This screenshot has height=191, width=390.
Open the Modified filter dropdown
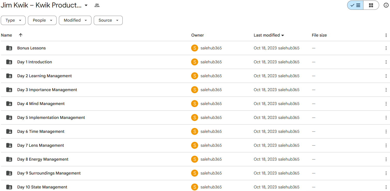pyautogui.click(x=75, y=20)
